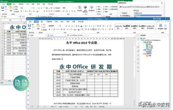The width and height of the screenshot is (173, 110).
Task: Select the 粘贴 radio button in paste dialog
Action: 121,13
